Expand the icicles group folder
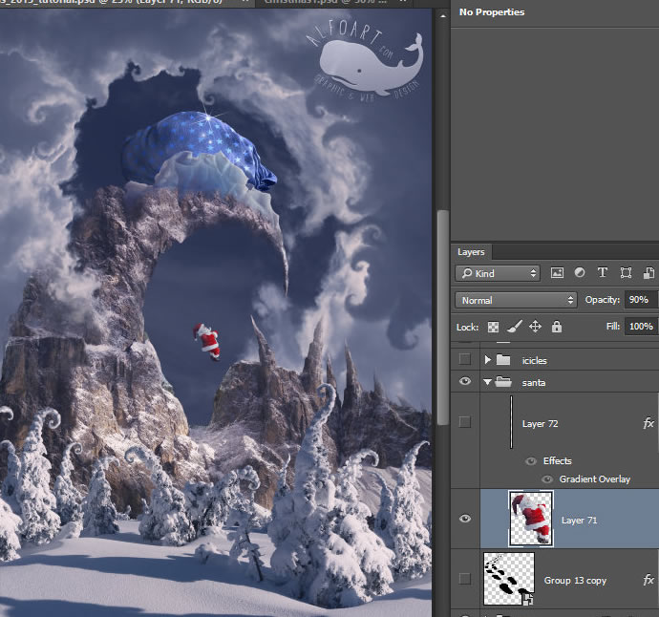 (x=487, y=360)
